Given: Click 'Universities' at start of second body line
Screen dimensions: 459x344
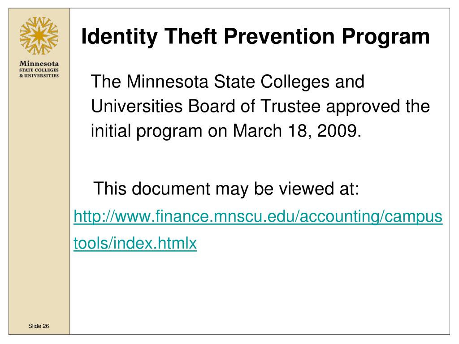Looking at the screenshot, I should (x=137, y=106).
